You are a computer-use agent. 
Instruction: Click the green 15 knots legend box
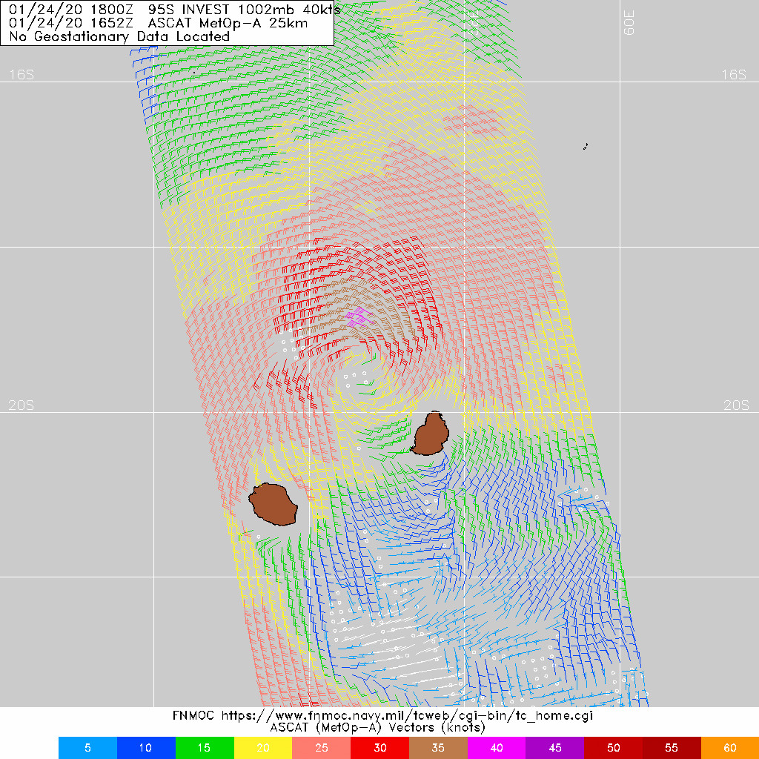tap(205, 748)
